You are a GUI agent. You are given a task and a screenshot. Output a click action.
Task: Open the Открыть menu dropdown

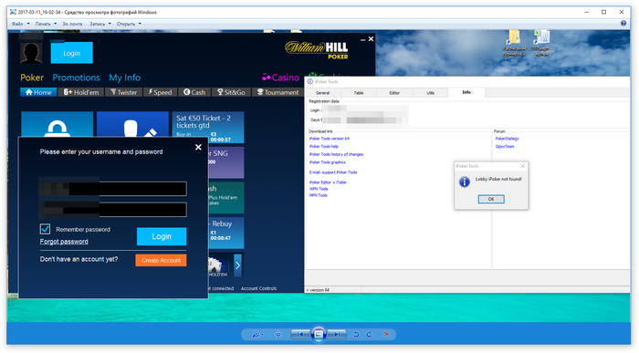(129, 24)
